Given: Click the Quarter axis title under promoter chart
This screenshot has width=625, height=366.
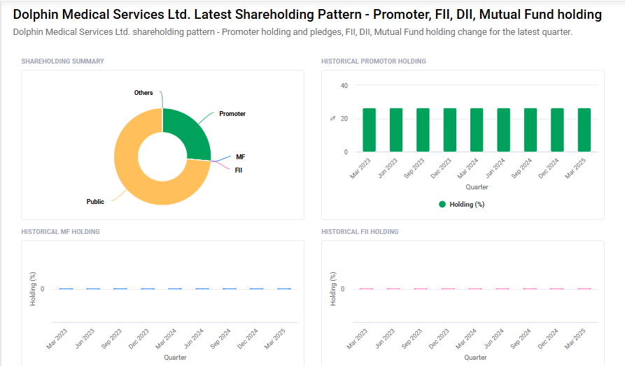Looking at the screenshot, I should coord(477,187).
